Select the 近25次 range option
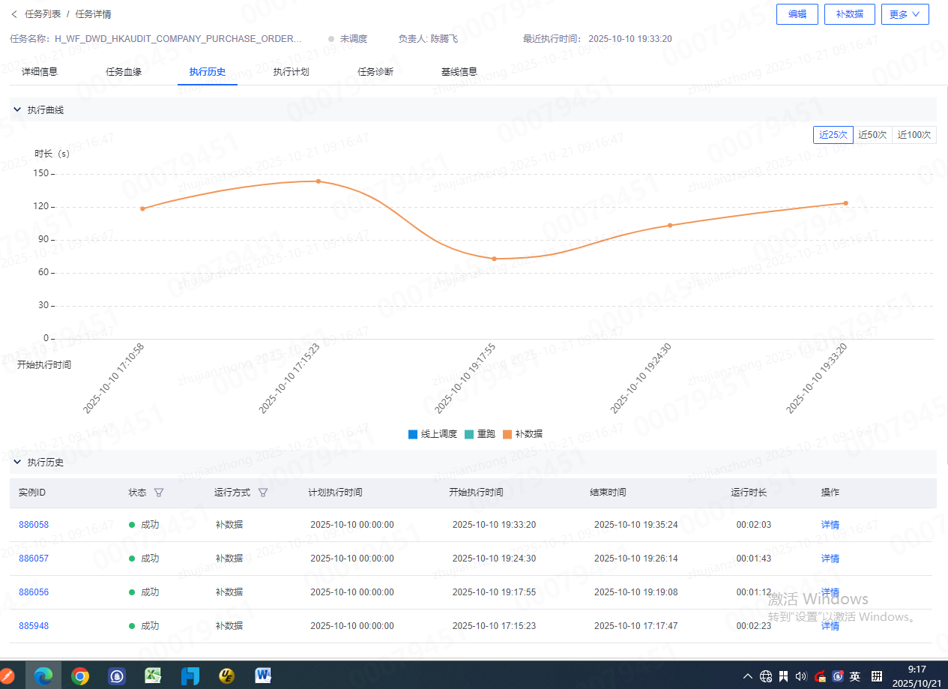The image size is (948, 689). [833, 135]
